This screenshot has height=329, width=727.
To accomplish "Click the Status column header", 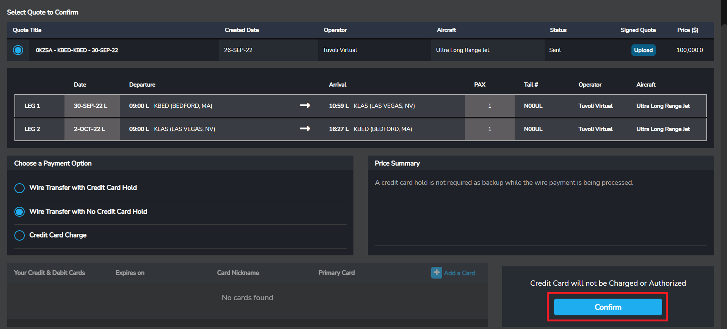I will (558, 30).
